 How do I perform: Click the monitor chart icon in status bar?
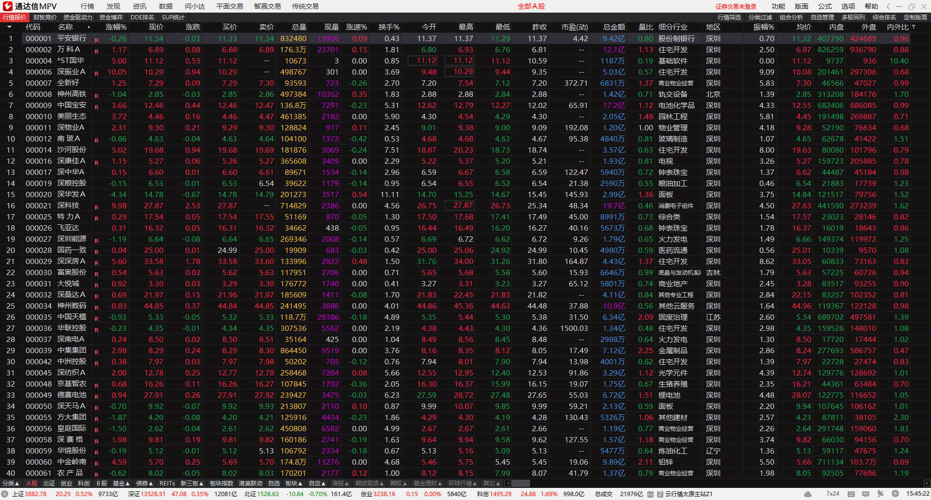(867, 494)
